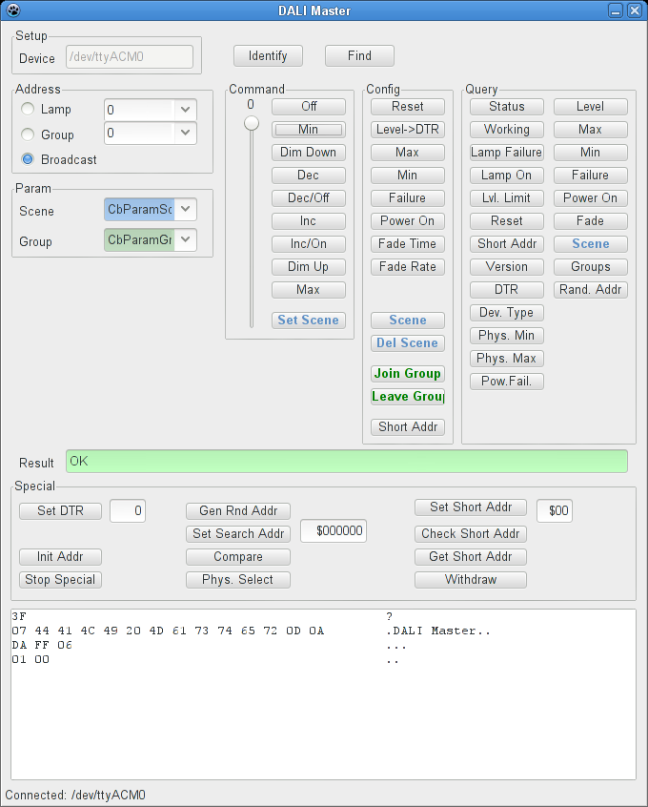Expand the Group parameter combo box
The height and width of the screenshot is (807, 648).
click(185, 239)
